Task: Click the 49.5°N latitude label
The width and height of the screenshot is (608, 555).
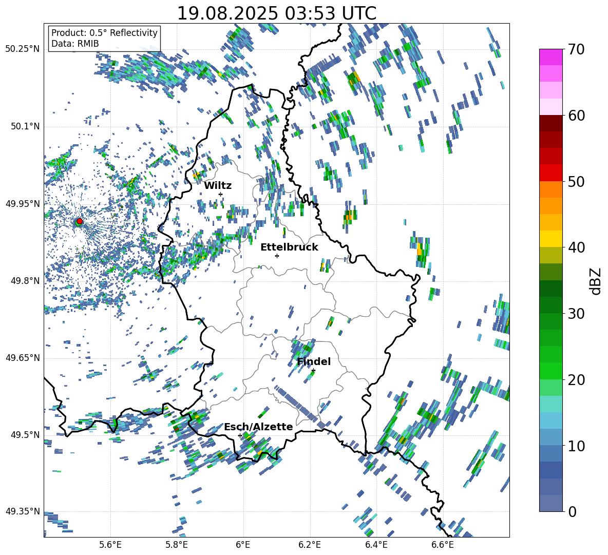Action: click(x=25, y=434)
